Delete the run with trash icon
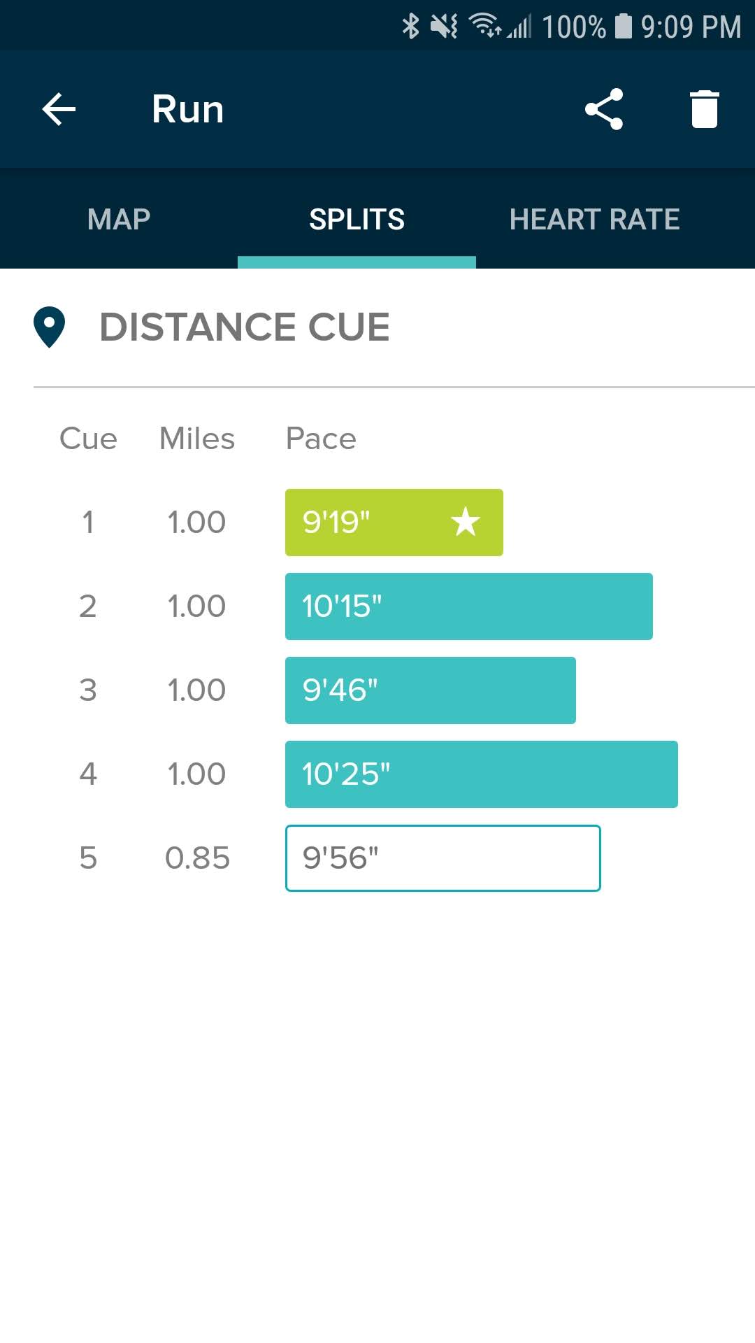Viewport: 755px width, 1343px height. coord(704,109)
